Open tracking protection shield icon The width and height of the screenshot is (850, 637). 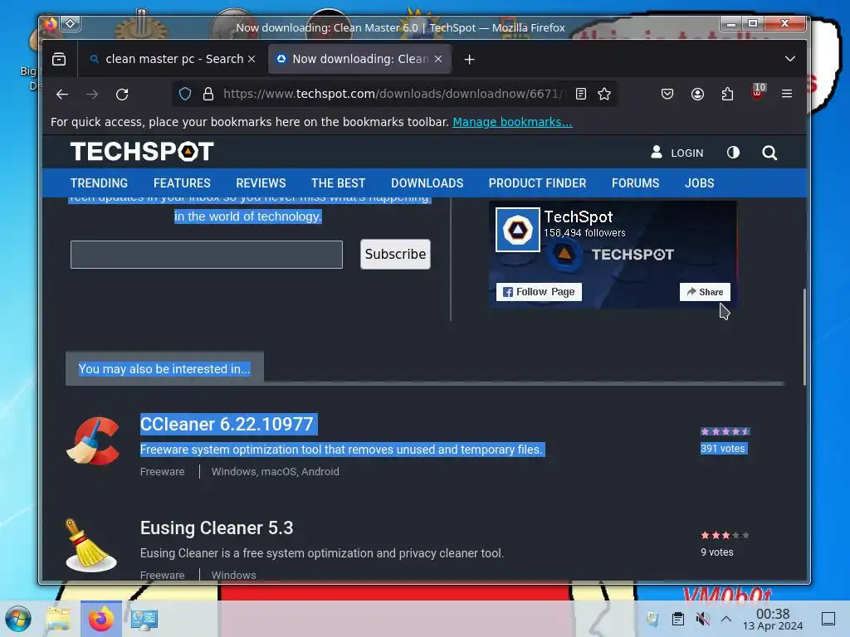pyautogui.click(x=185, y=95)
